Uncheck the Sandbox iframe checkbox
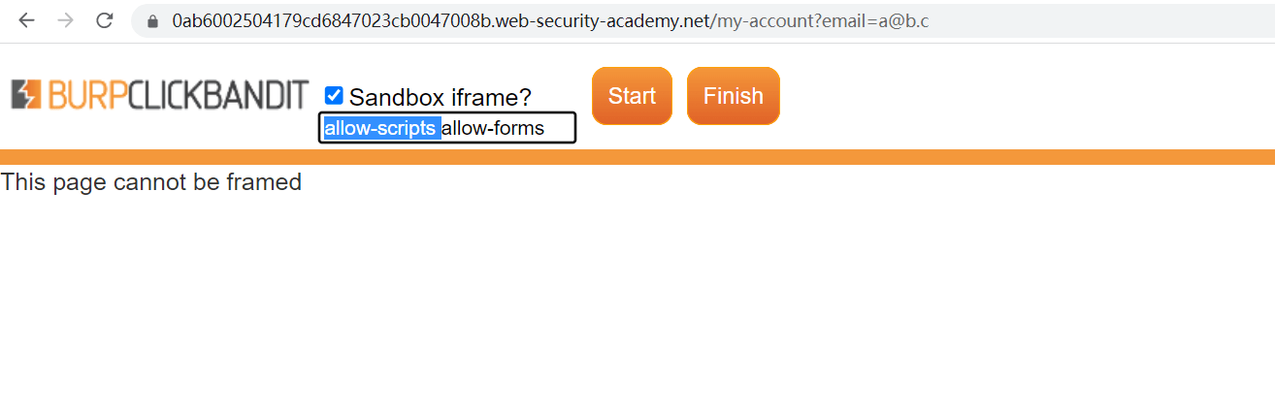 pyautogui.click(x=334, y=95)
